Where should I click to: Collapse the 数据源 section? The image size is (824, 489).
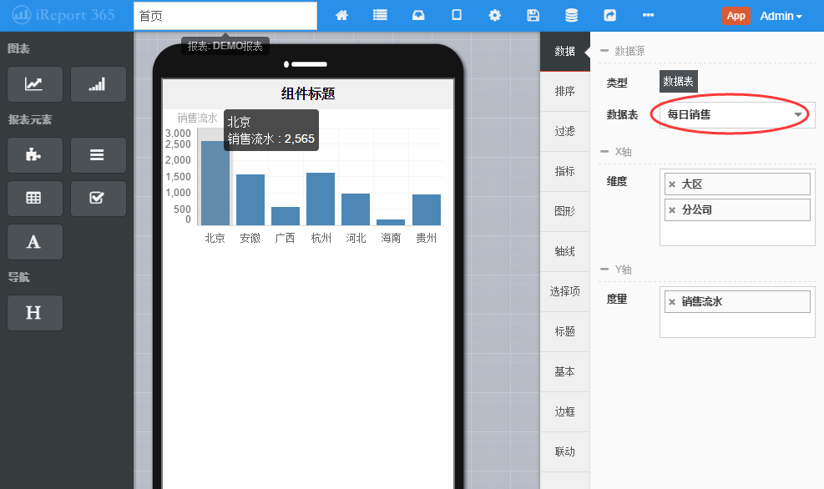click(x=604, y=50)
